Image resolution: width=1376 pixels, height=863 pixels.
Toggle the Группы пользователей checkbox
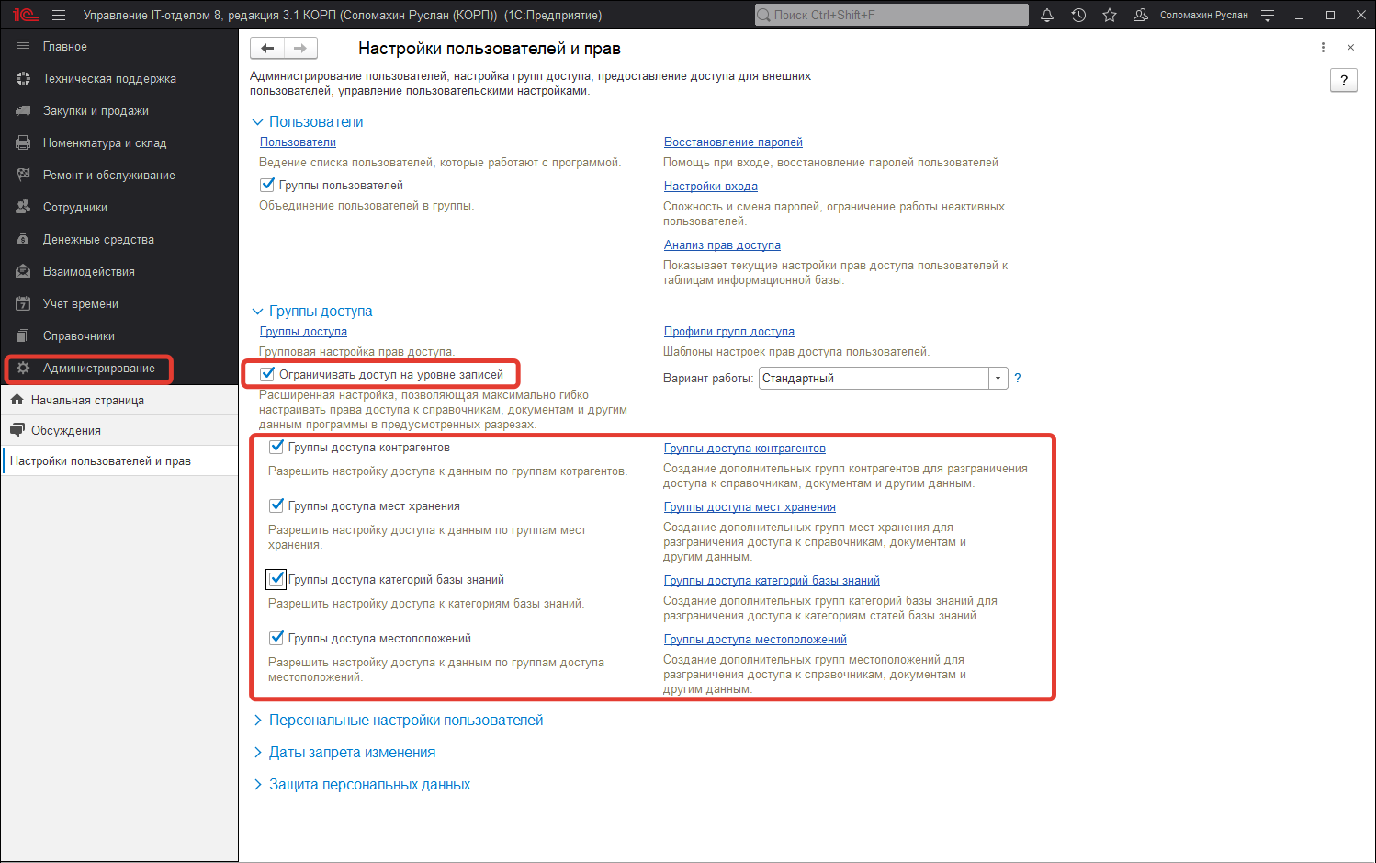click(x=268, y=185)
